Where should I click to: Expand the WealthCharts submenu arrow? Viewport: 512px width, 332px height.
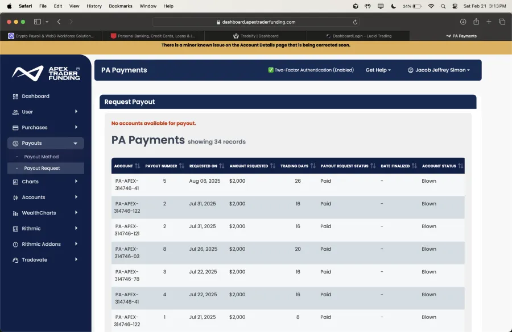pos(76,212)
